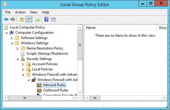
Task: Collapse the inner Windows Firewall with Ad node
Action: pos(29,80)
